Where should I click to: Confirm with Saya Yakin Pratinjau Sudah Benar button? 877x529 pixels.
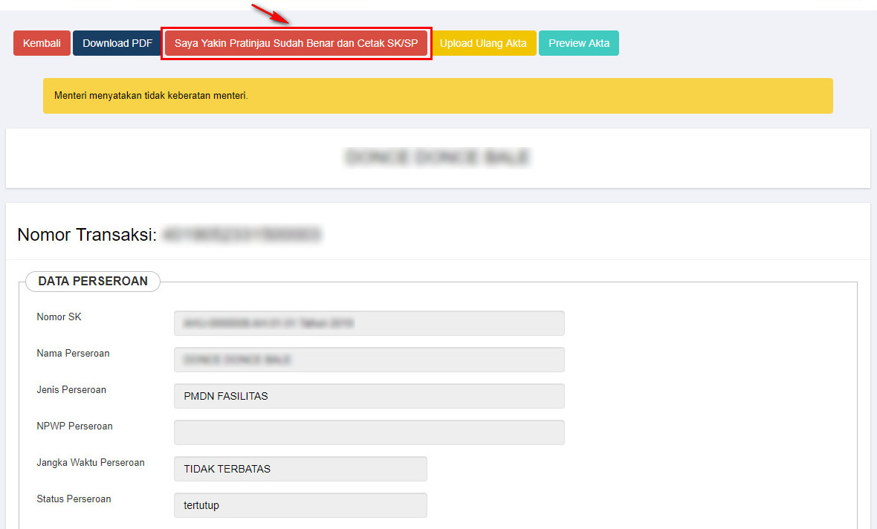pyautogui.click(x=296, y=43)
